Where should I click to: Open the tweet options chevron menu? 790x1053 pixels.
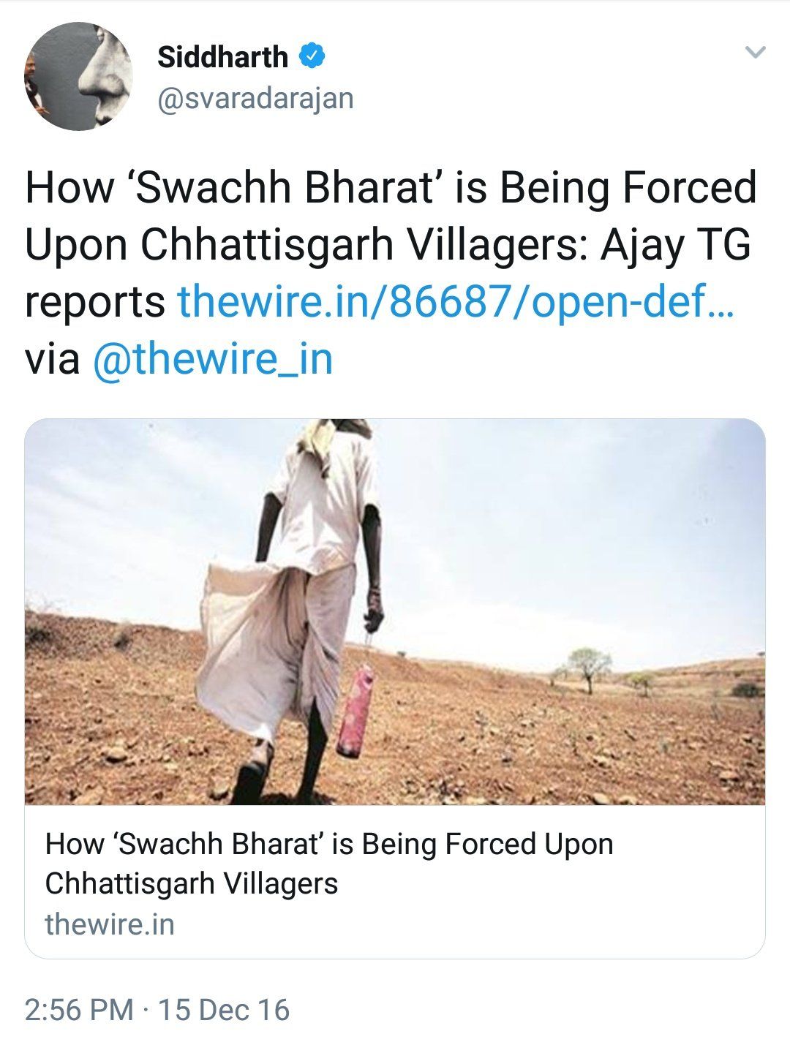[x=754, y=52]
